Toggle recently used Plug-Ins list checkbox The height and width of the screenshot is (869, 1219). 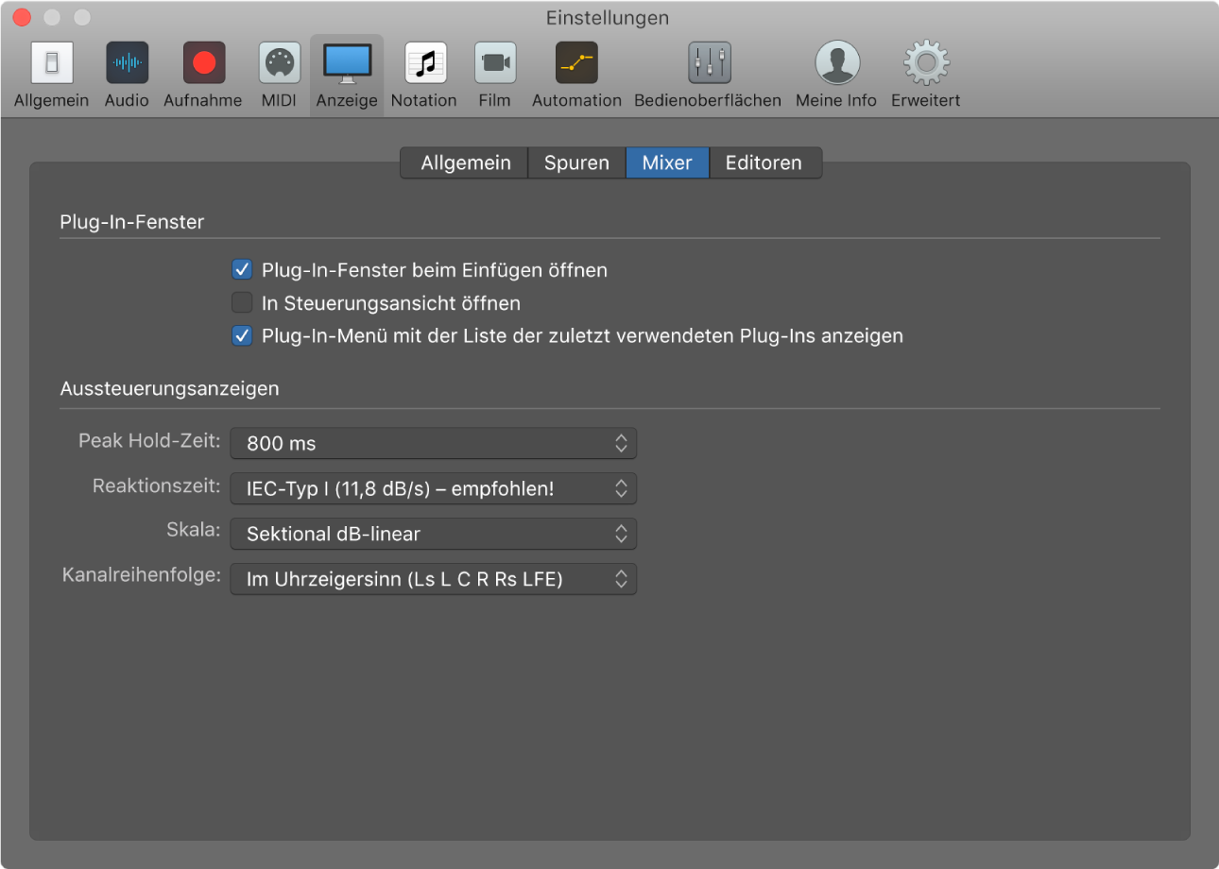coord(243,336)
